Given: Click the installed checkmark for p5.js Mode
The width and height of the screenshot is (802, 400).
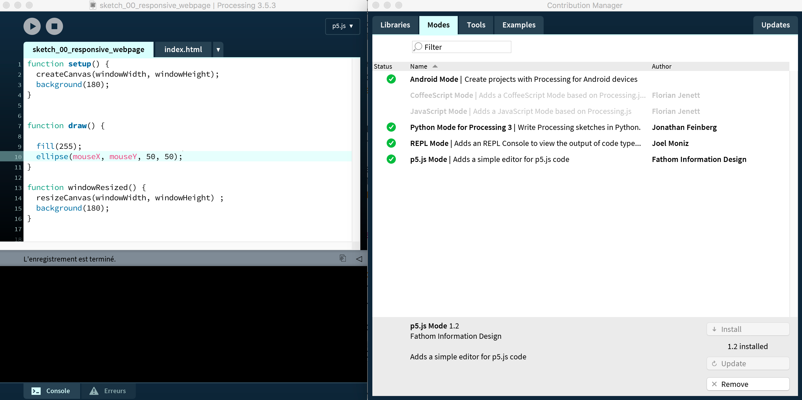Looking at the screenshot, I should coord(391,159).
